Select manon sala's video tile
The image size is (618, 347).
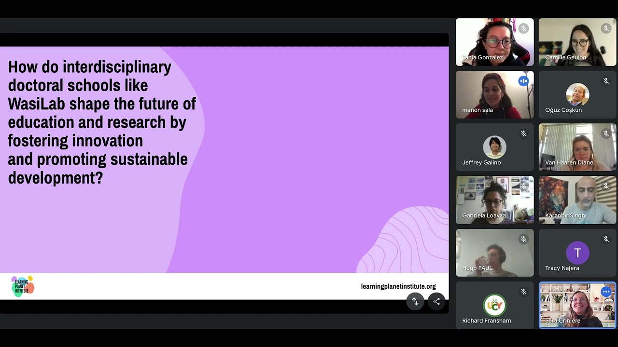495,94
